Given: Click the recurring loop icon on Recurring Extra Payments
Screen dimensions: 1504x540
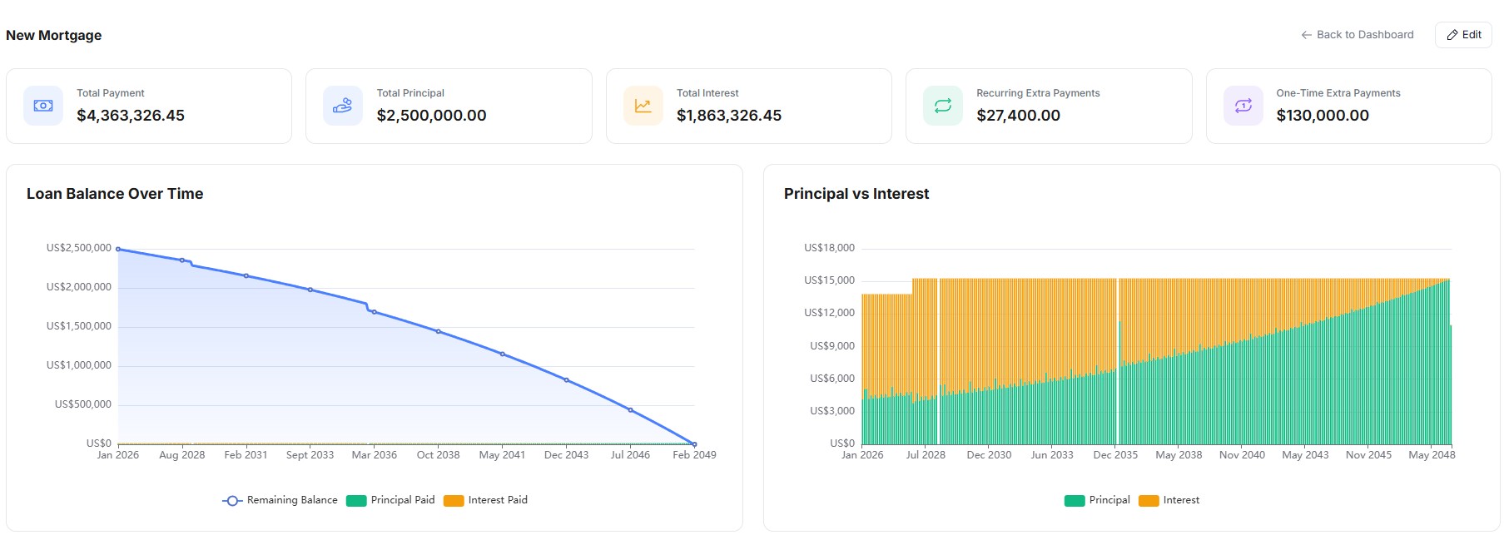Looking at the screenshot, I should click(941, 105).
